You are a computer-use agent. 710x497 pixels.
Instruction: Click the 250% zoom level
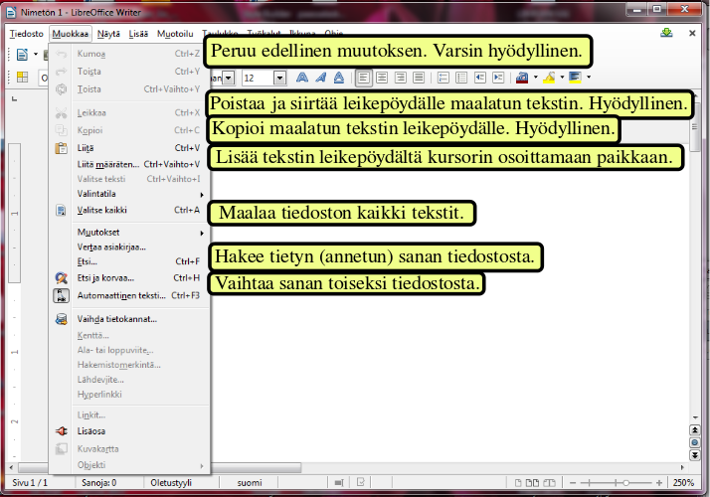683,483
